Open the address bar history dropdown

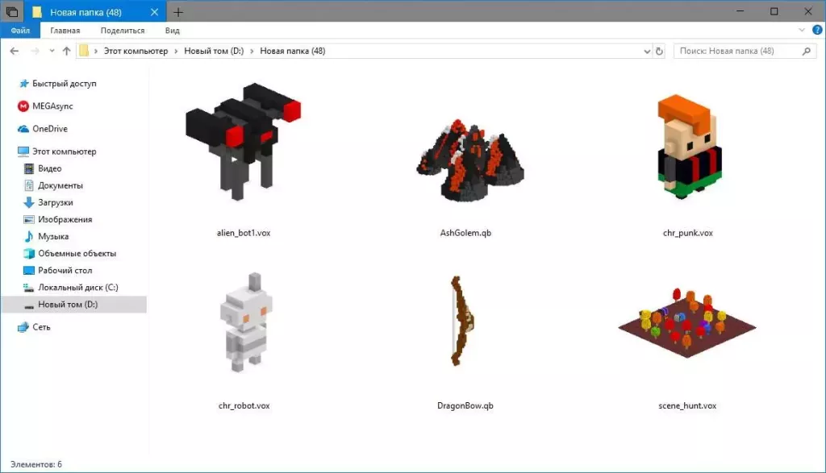[x=645, y=50]
